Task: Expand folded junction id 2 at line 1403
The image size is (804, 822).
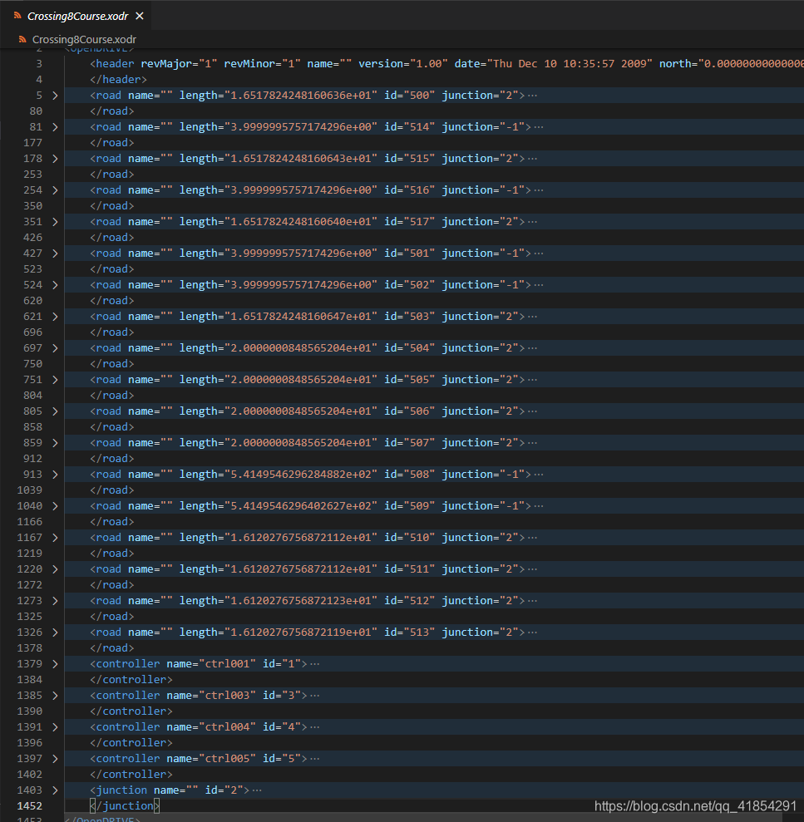Action: [55, 790]
